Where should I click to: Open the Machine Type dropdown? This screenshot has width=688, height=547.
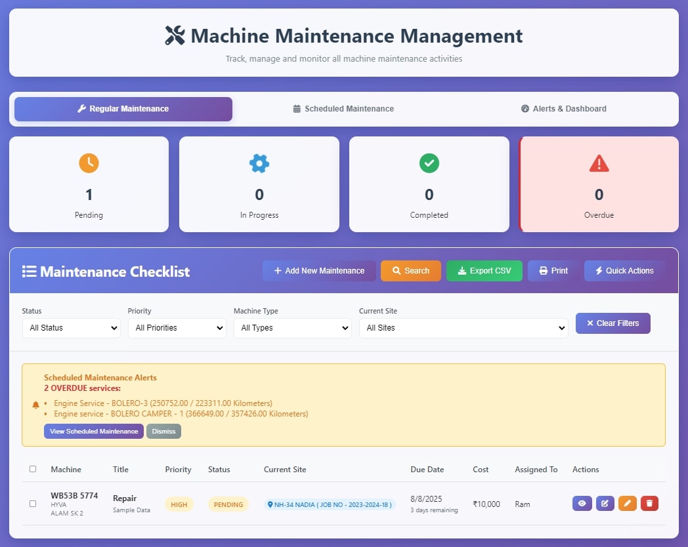tap(292, 328)
